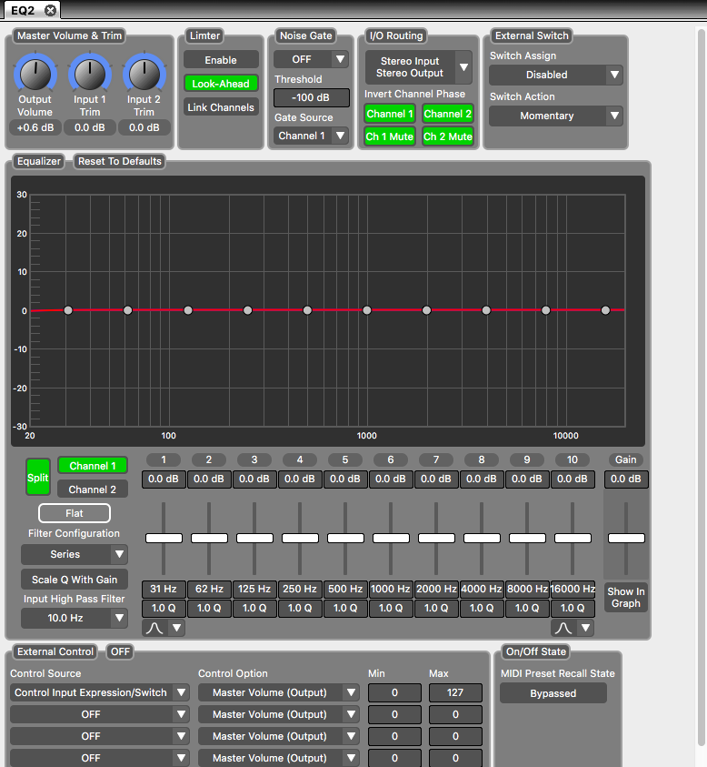Click the 1.0 Q field under 1000 Hz
Viewport: 707px width, 767px height.
[391, 608]
